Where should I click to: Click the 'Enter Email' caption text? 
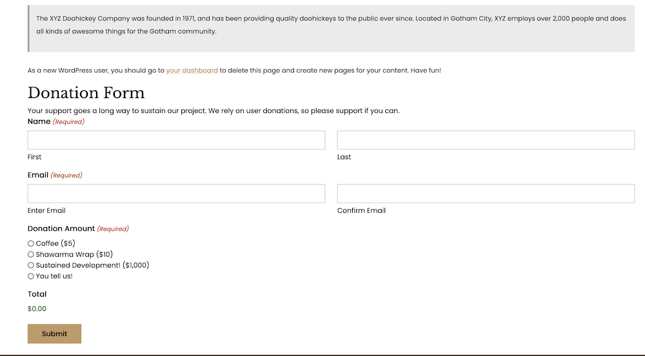[46, 210]
